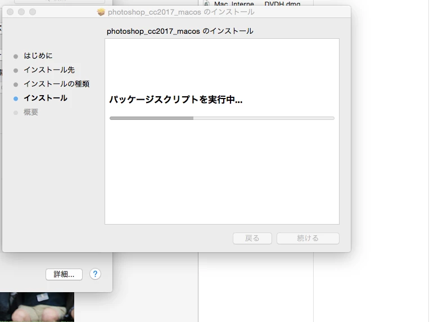Screen dimensions: 434x322
Task: Minimize the installer window
Action: tap(21, 12)
